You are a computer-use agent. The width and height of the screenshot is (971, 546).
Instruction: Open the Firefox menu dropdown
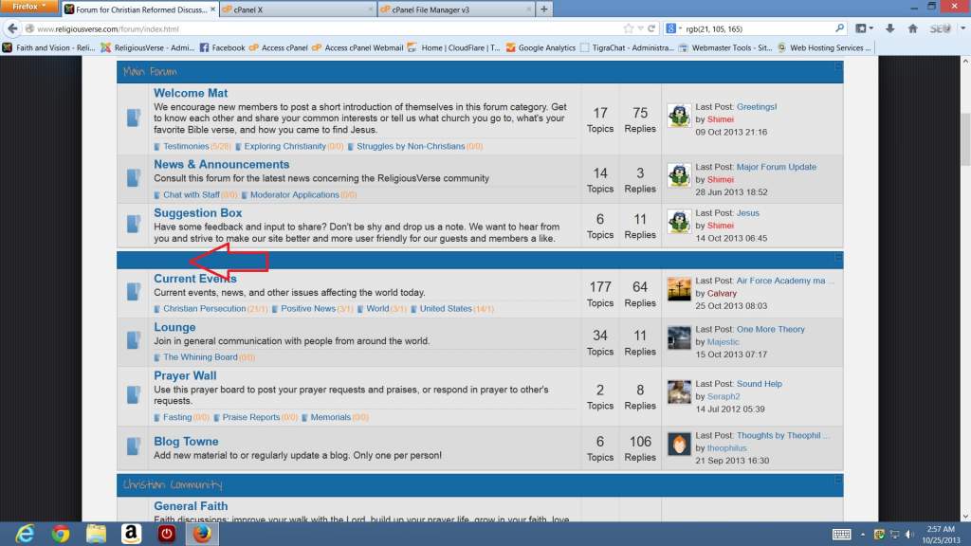29,7
